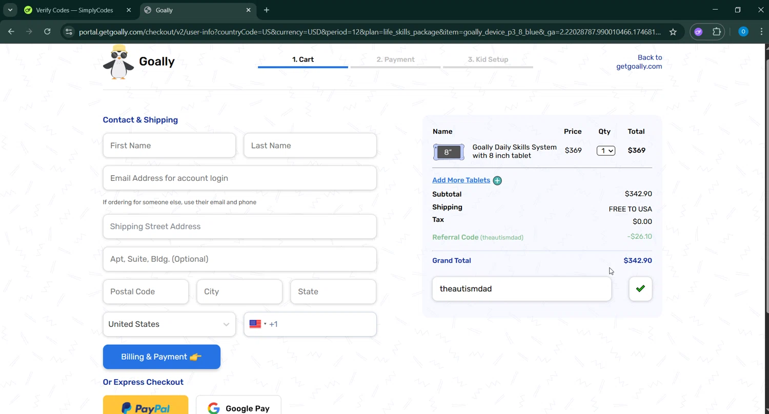Click Email Address for account login field
Image resolution: width=769 pixels, height=414 pixels.
(x=240, y=178)
